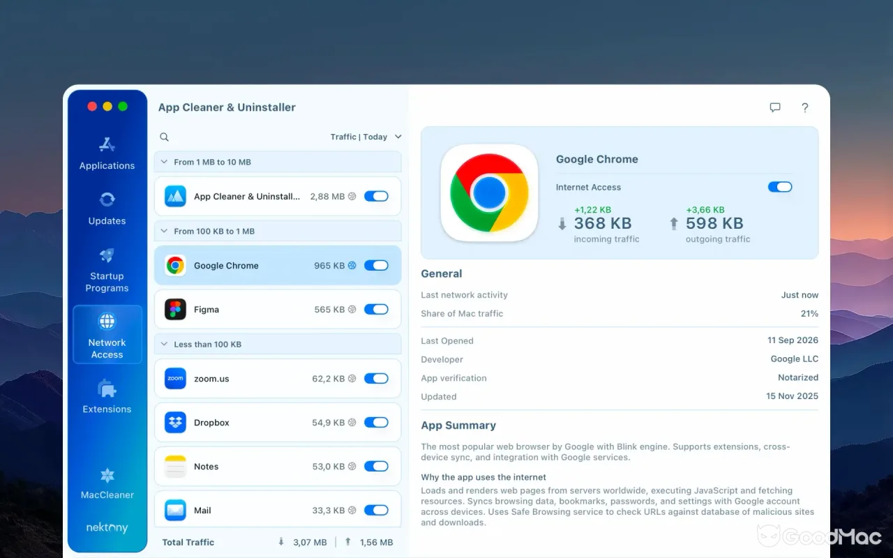Toggle Internet Access switch in Chrome details

[780, 187]
